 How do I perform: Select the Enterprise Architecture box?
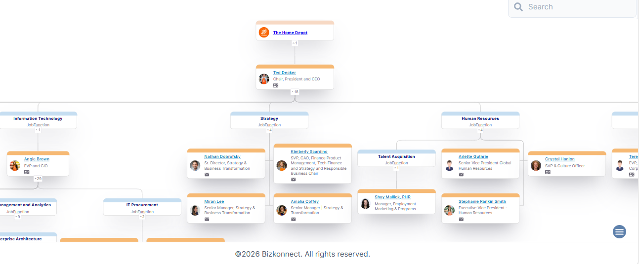pos(28,237)
